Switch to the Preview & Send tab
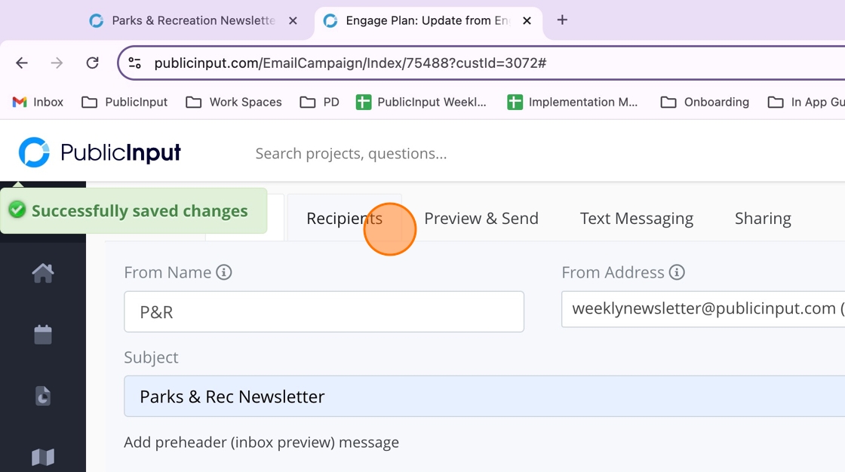The height and width of the screenshot is (472, 845). click(481, 219)
